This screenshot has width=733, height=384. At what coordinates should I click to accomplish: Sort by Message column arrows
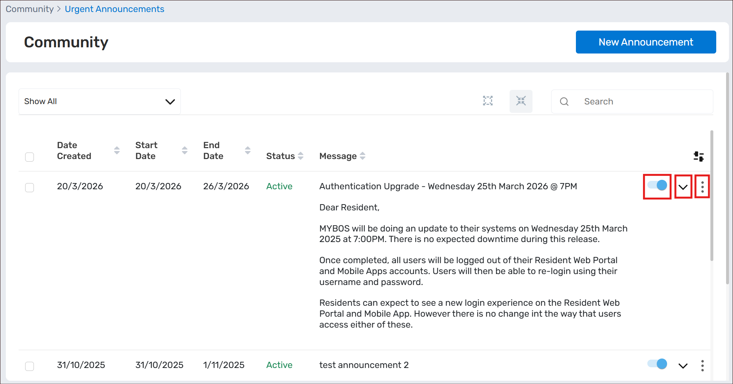coord(362,156)
